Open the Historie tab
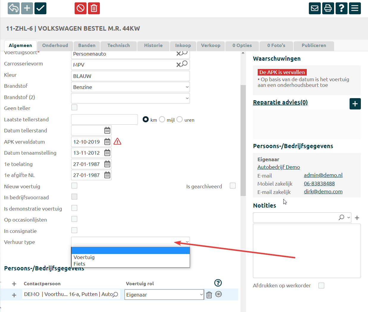Image resolution: width=368 pixels, height=312 pixels. point(153,46)
